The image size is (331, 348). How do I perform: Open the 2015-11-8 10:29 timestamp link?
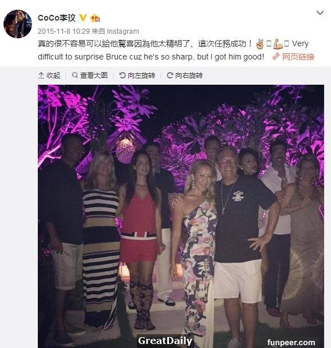pyautogui.click(x=64, y=31)
